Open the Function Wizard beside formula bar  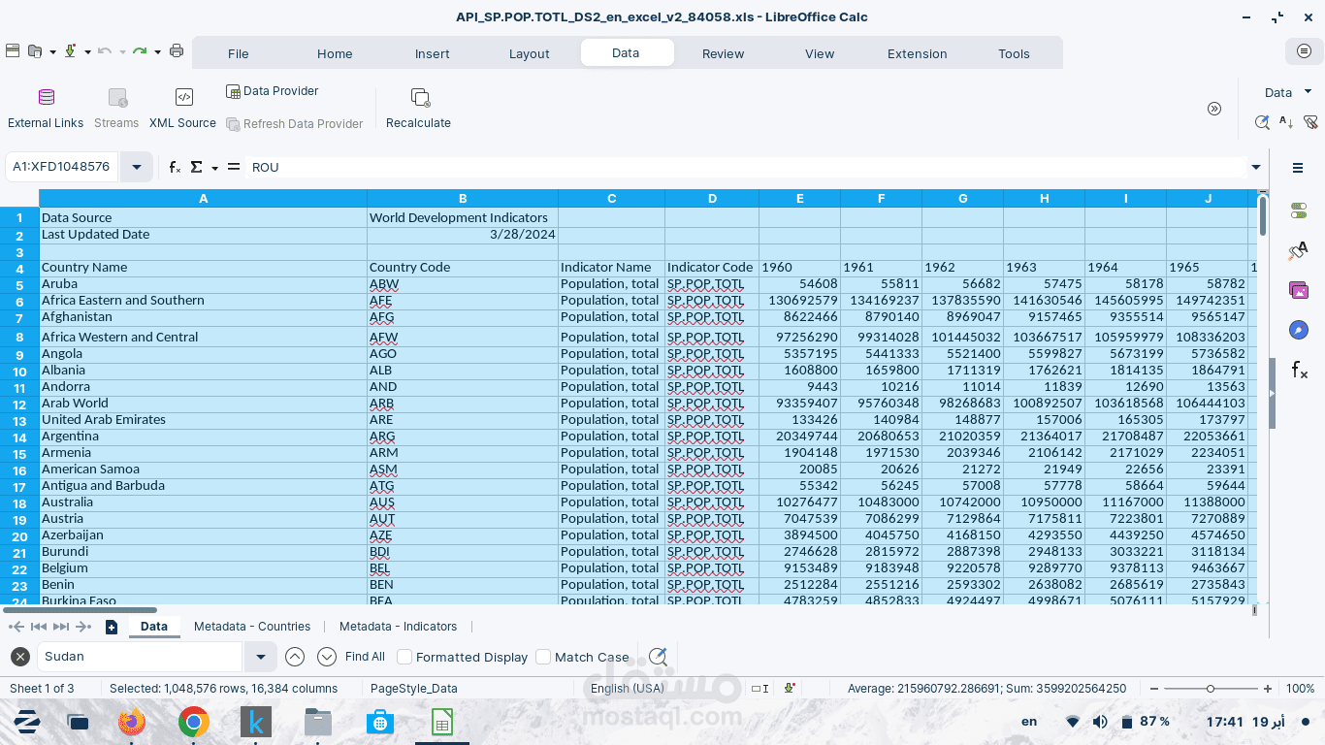pyautogui.click(x=175, y=167)
